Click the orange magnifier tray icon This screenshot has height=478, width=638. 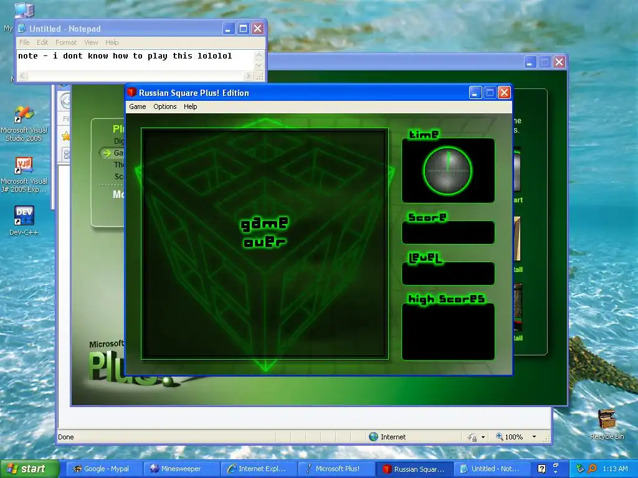click(x=592, y=469)
